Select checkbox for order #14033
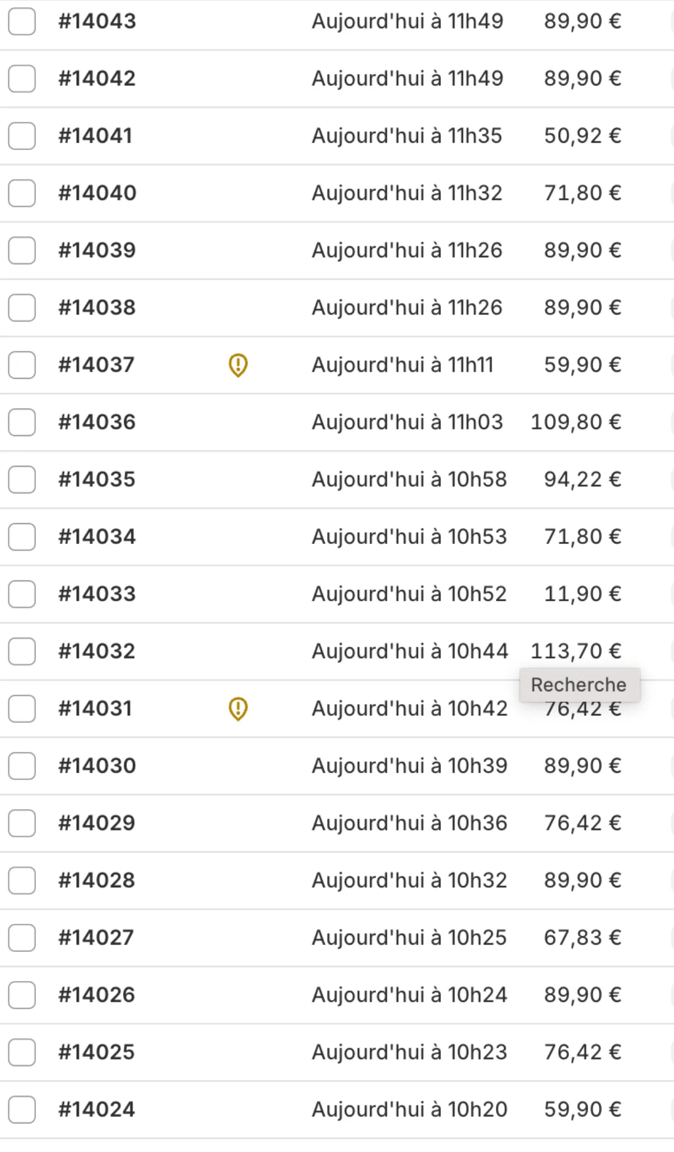This screenshot has width=674, height=1152. (x=22, y=594)
